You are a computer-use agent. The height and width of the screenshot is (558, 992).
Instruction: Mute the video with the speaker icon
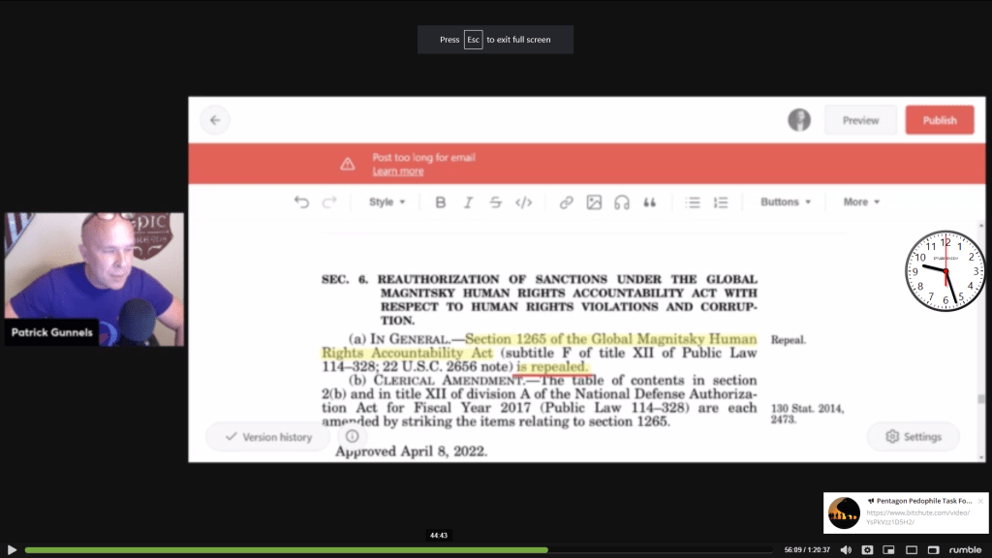pos(846,549)
